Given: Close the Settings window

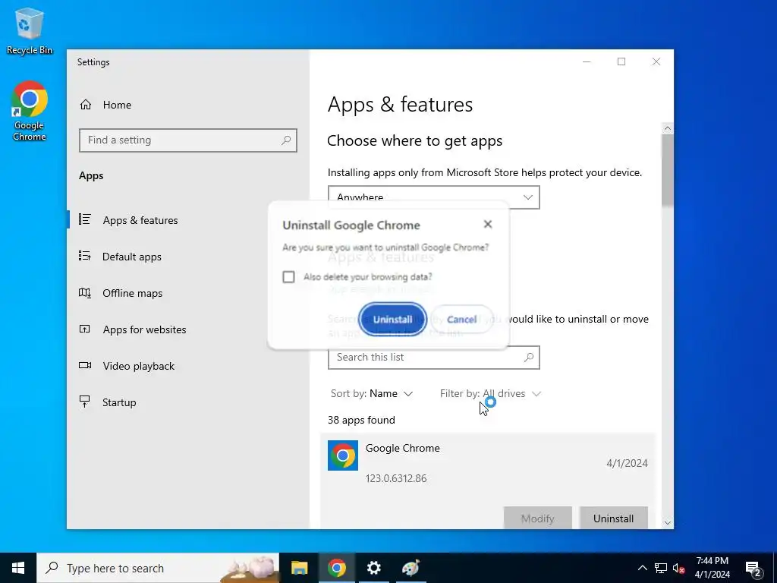Looking at the screenshot, I should coord(656,61).
